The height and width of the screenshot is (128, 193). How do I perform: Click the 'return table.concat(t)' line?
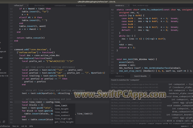coord(31,38)
